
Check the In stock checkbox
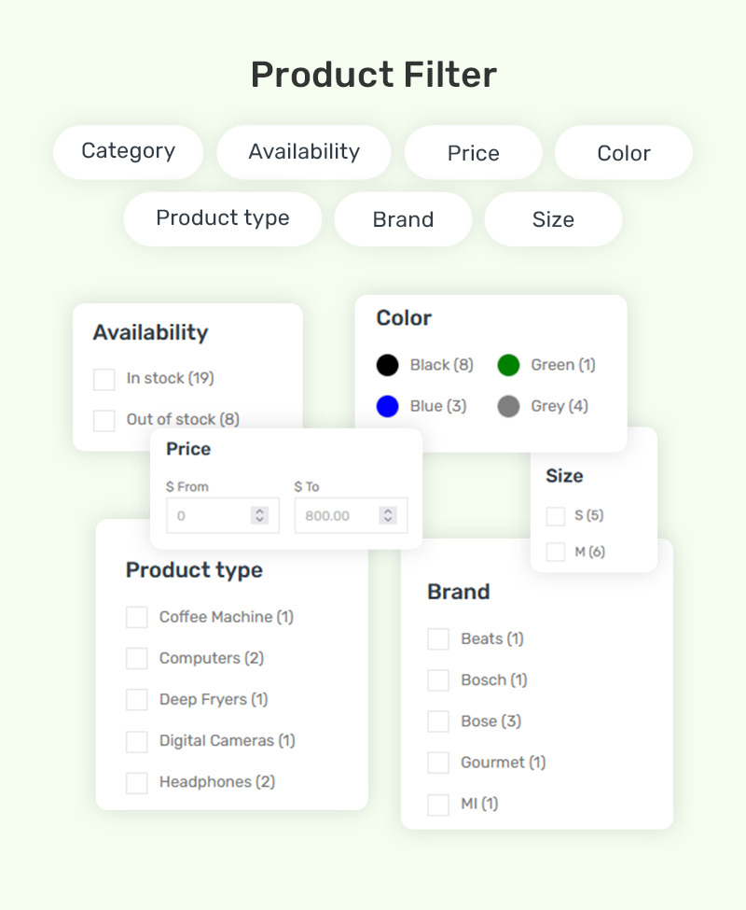tap(104, 380)
